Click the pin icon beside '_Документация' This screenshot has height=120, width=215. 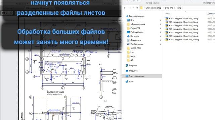pyautogui.click(x=161, y=24)
